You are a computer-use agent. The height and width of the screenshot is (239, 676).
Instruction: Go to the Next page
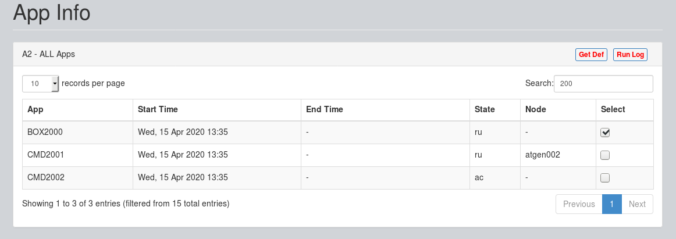[637, 204]
